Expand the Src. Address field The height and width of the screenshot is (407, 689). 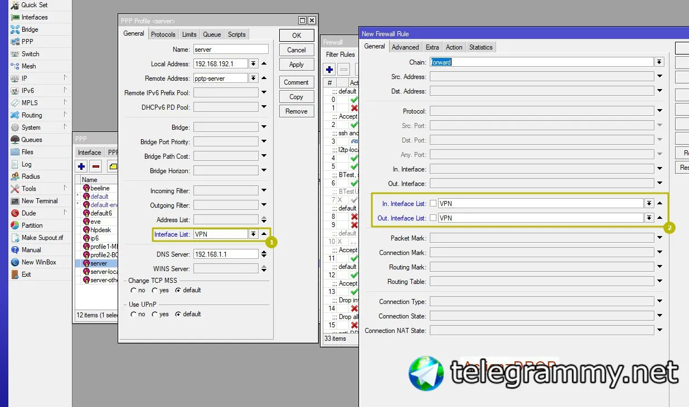(x=660, y=77)
